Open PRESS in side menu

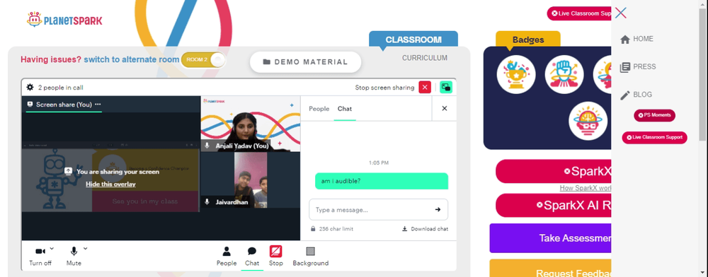pos(638,67)
